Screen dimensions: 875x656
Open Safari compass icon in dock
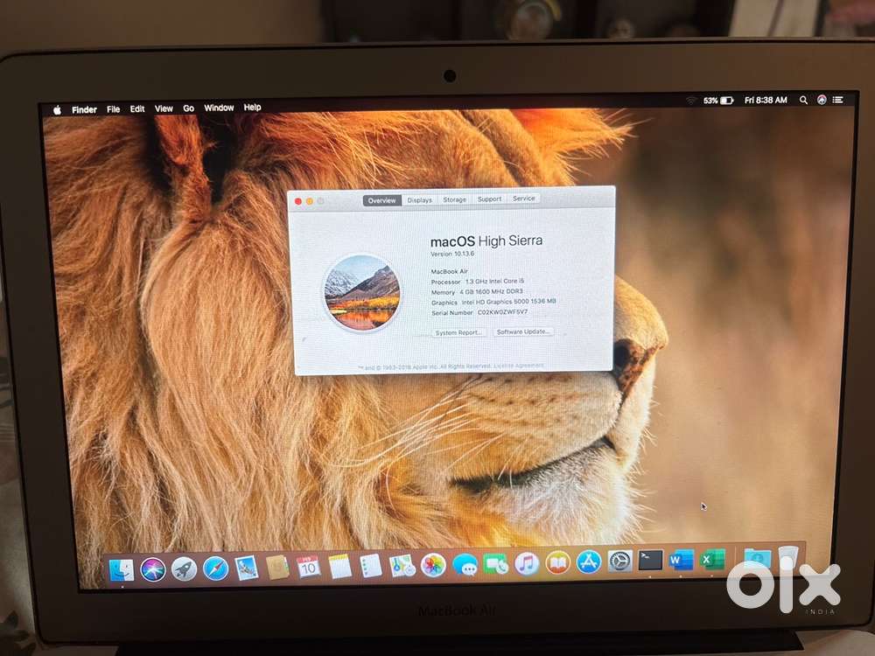tap(215, 569)
